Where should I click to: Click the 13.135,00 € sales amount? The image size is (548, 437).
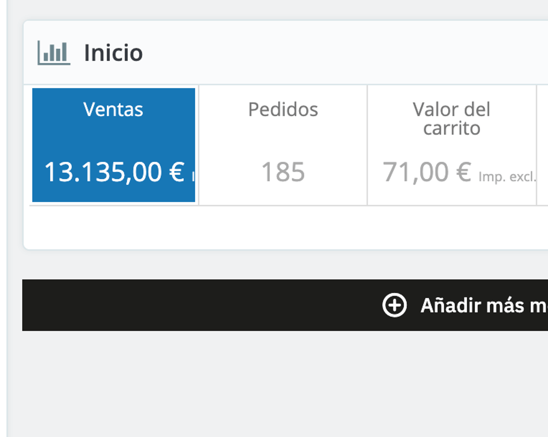tap(115, 172)
